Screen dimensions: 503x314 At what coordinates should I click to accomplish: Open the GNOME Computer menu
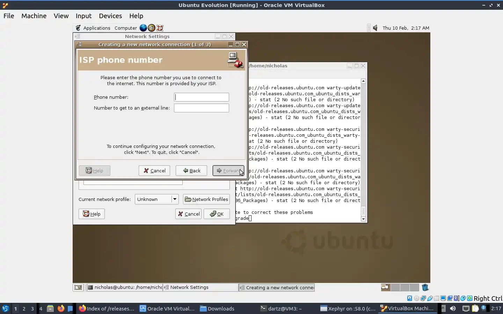click(x=126, y=28)
